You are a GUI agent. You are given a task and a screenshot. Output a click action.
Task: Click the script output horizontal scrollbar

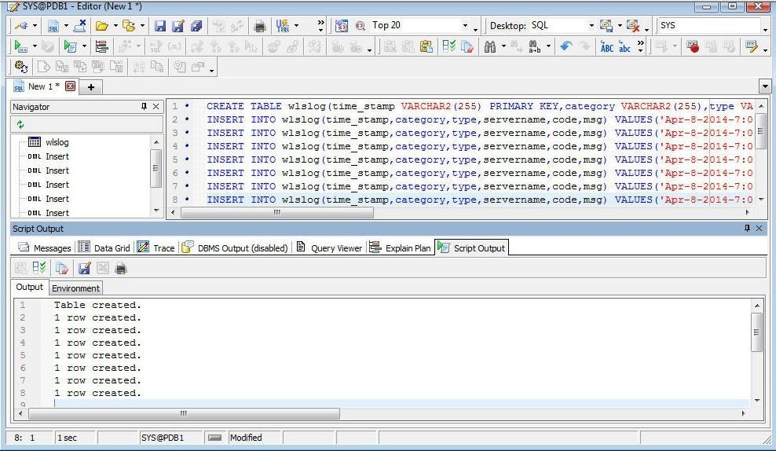pyautogui.click(x=184, y=413)
